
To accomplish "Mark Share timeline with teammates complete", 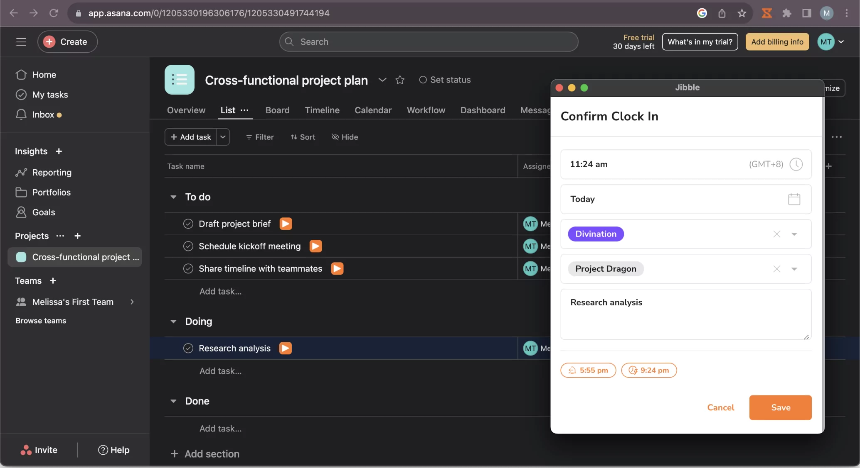I will tap(188, 268).
